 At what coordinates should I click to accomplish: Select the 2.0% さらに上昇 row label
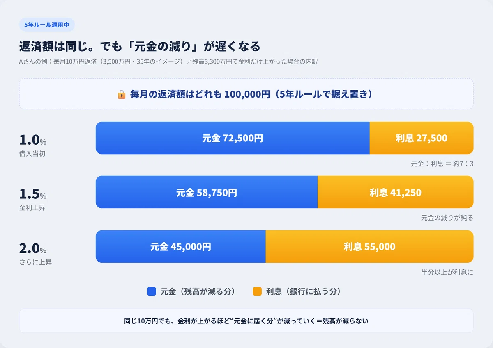(x=35, y=253)
